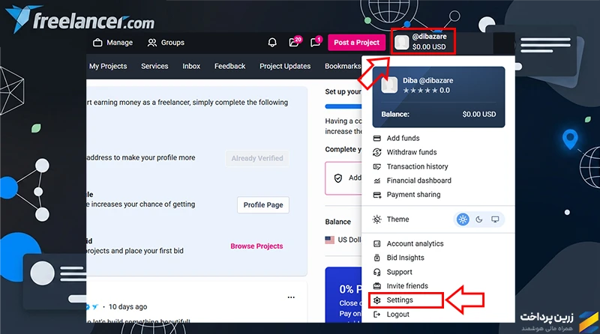Click the Bid Insights icon
Image resolution: width=600 pixels, height=334 pixels.
[377, 258]
